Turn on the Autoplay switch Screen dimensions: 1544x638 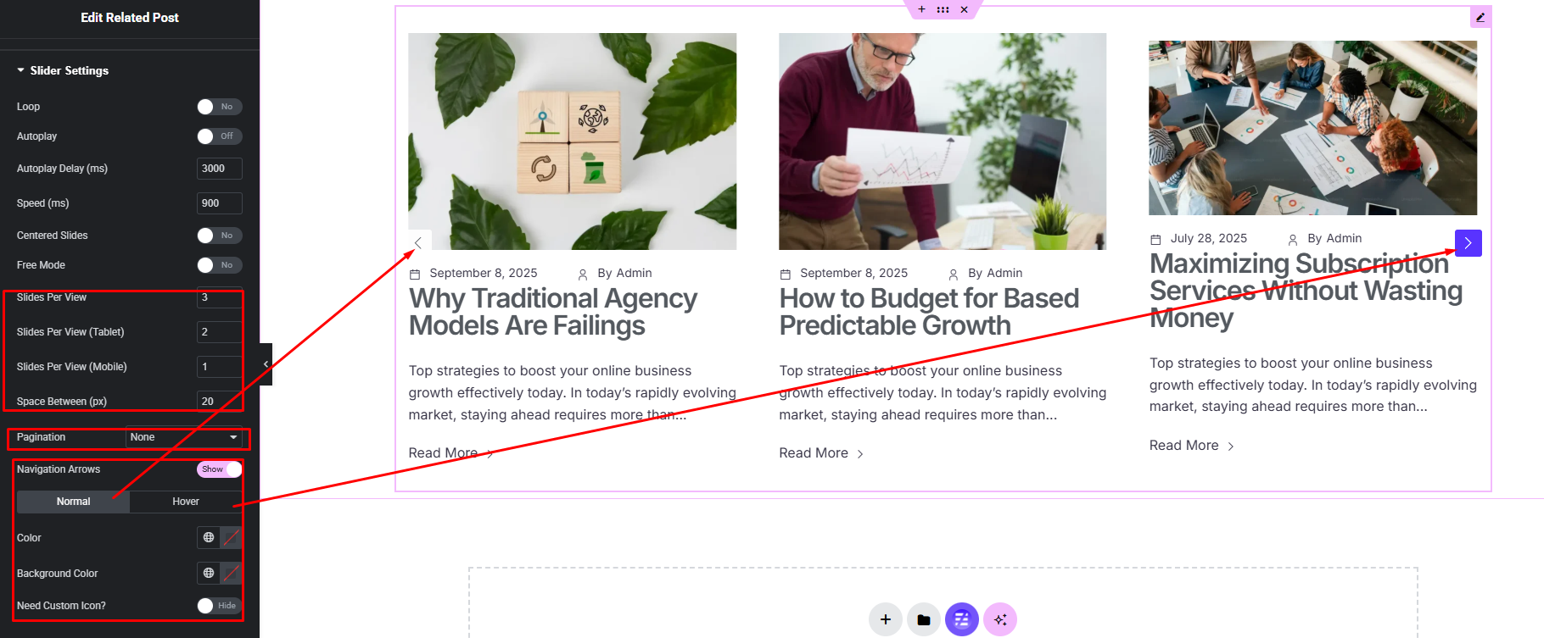(220, 136)
